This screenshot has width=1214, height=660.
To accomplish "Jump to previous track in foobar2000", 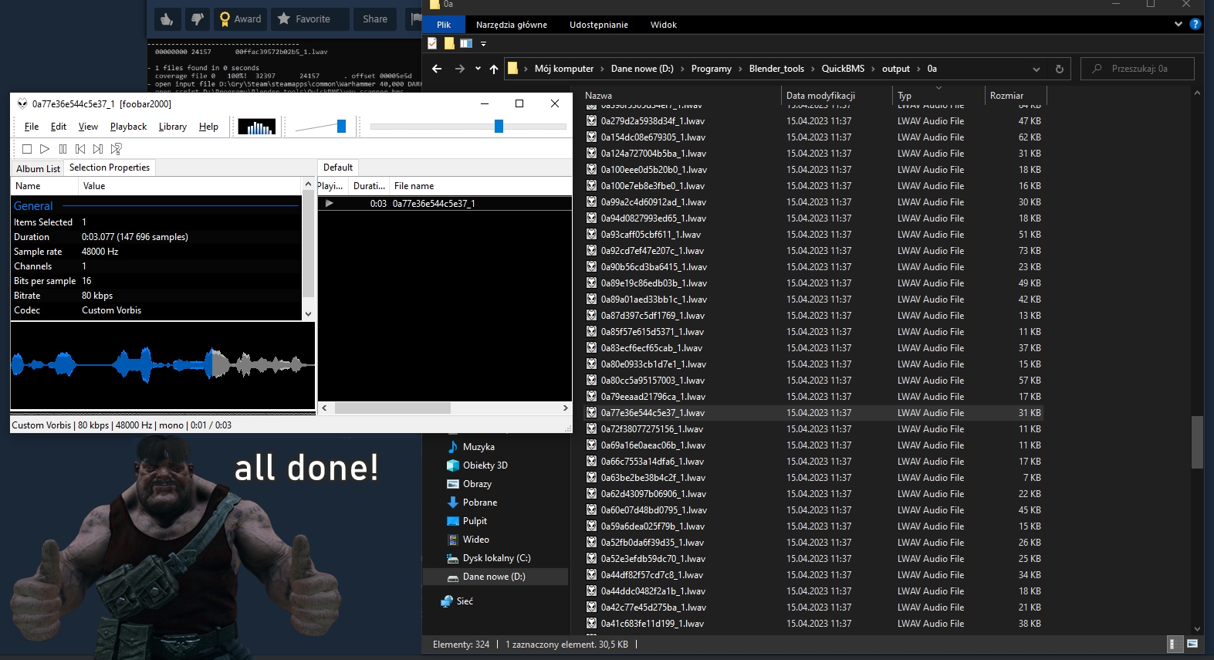I will point(80,149).
